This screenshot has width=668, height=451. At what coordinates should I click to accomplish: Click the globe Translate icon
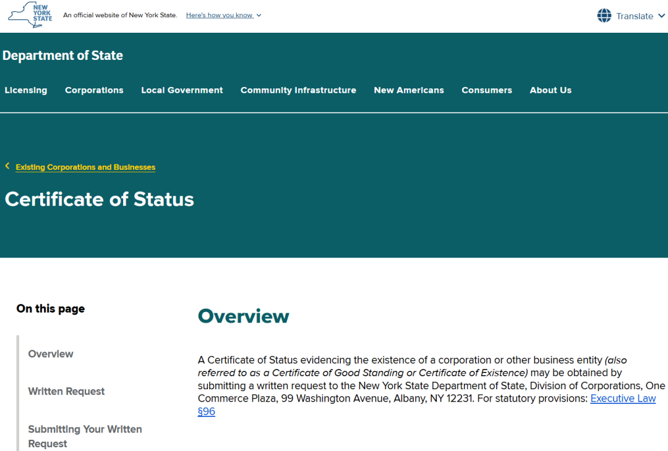(x=604, y=15)
